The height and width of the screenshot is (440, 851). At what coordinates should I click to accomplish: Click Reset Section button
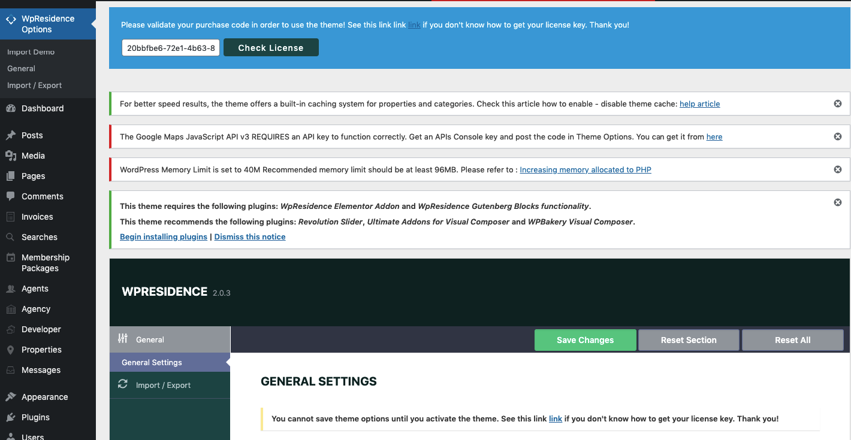689,340
